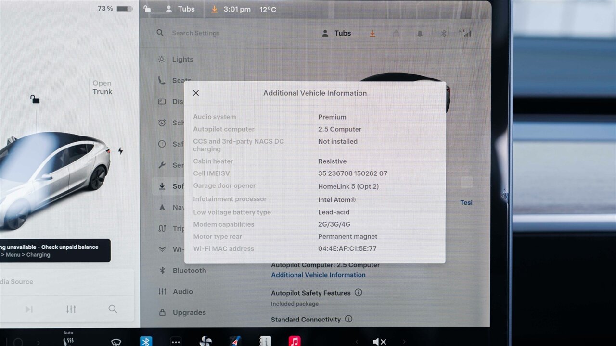Tap the windshield wiper icon
This screenshot has height=346, width=616.
116,342
